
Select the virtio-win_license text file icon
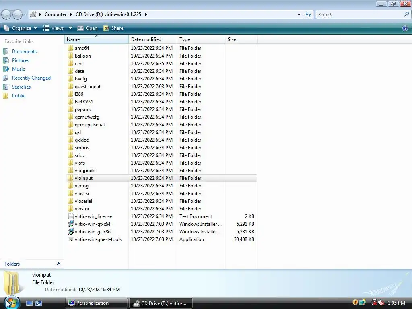(70, 216)
